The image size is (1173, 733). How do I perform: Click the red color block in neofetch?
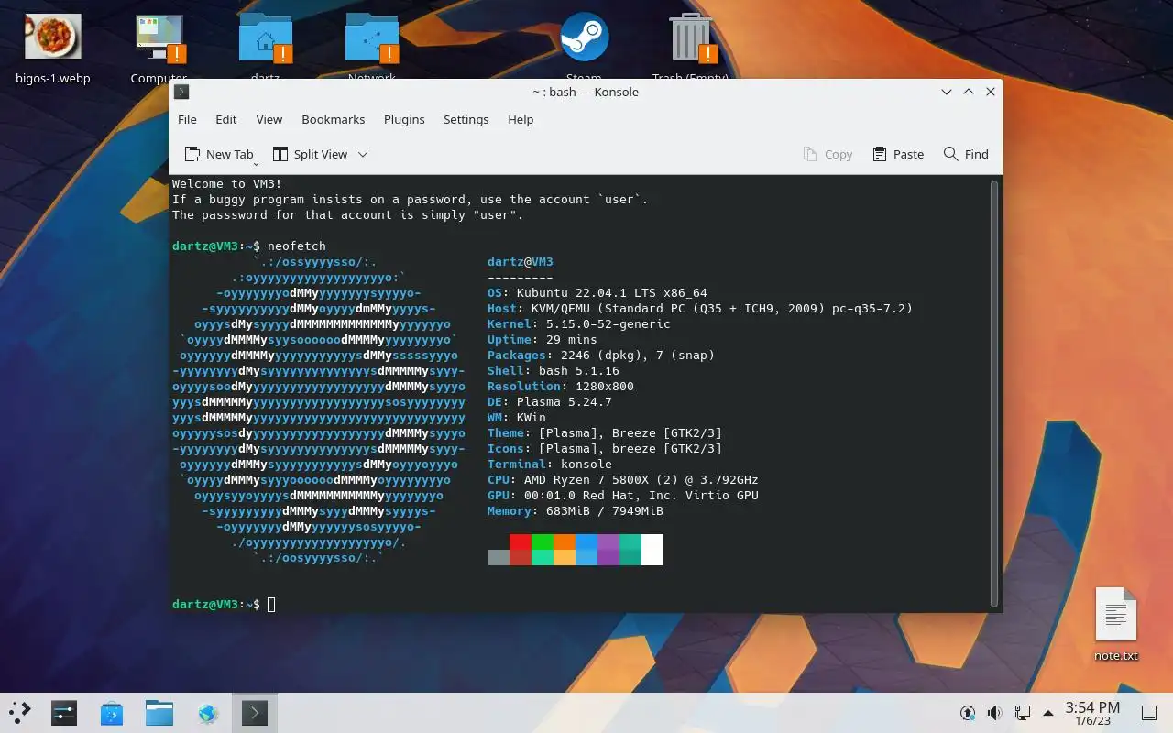[x=521, y=542]
